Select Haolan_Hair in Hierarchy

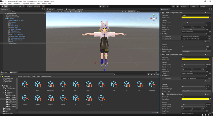(x=14, y=28)
